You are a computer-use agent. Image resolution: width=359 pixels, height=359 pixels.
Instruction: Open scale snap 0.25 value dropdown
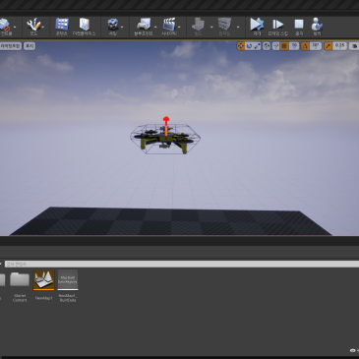tap(339, 46)
